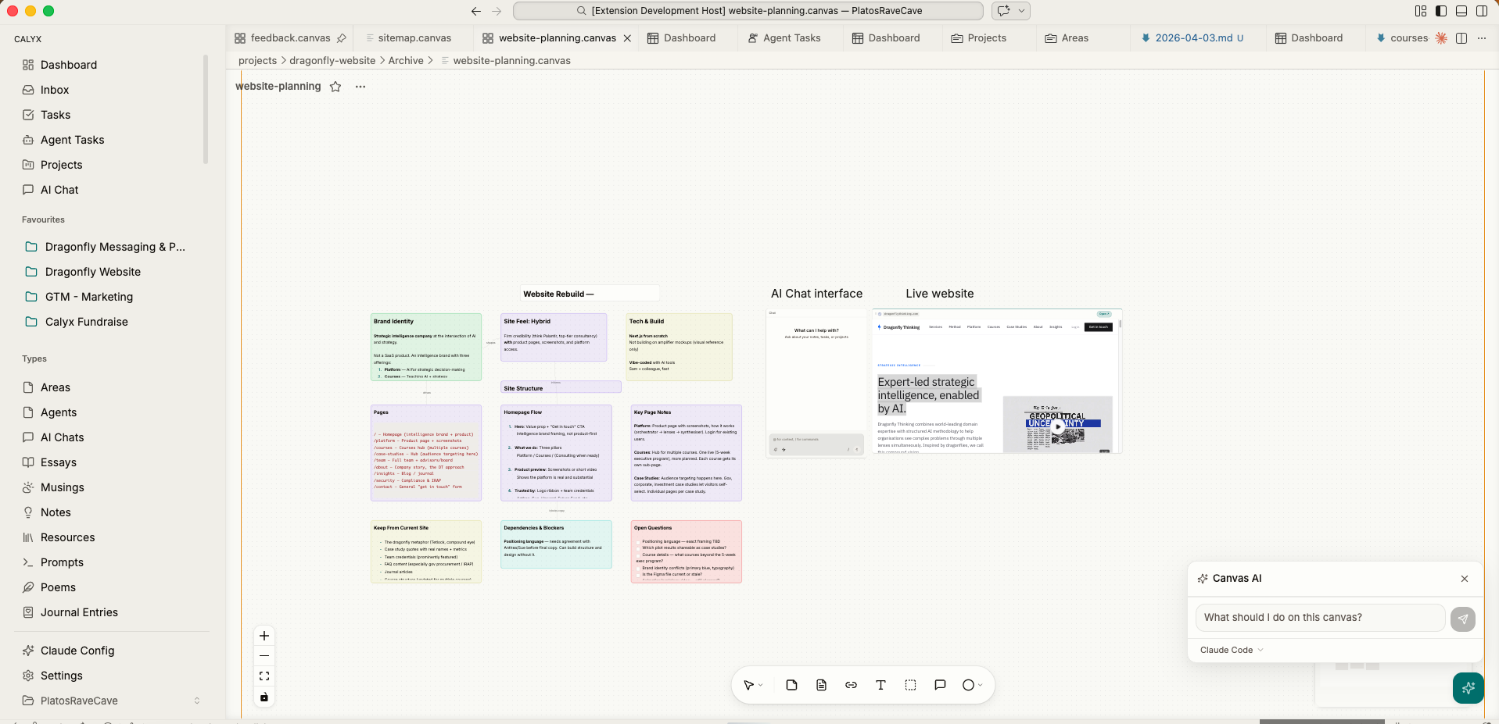Select the dashed frame tool

[910, 685]
